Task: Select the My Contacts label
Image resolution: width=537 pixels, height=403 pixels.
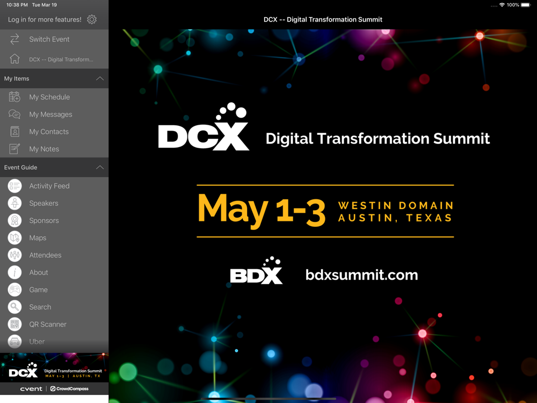Action: pos(49,132)
